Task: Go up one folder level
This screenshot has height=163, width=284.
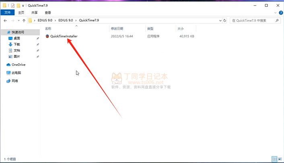Action: pyautogui.click(x=24, y=21)
